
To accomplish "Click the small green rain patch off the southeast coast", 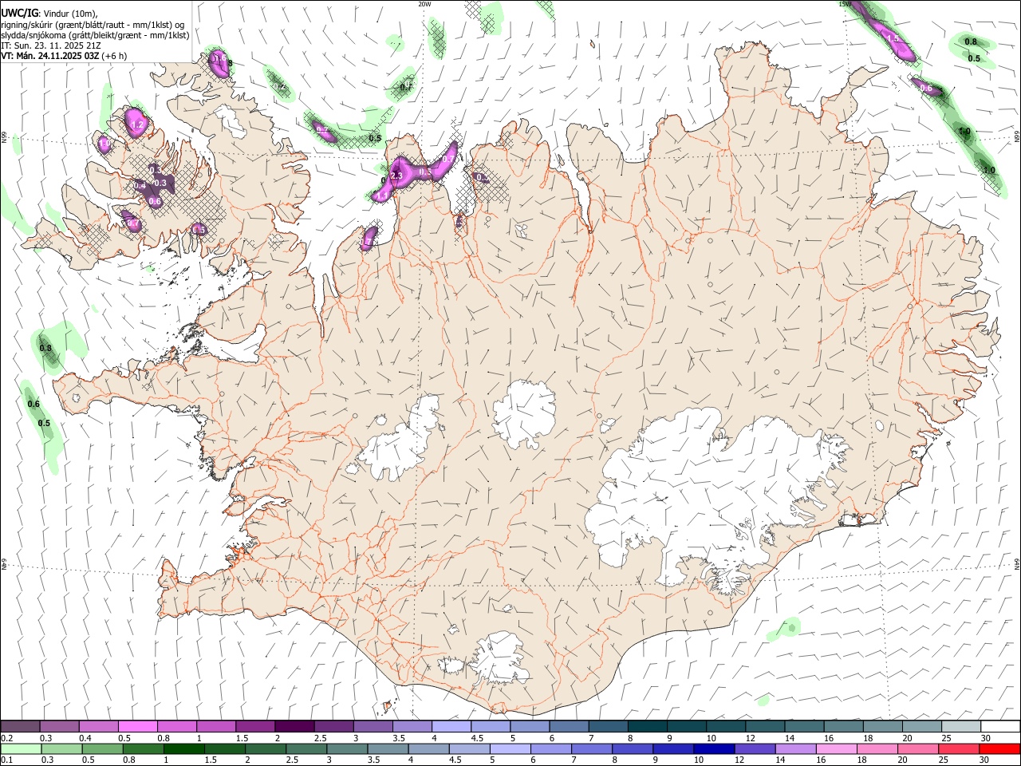I will [784, 630].
